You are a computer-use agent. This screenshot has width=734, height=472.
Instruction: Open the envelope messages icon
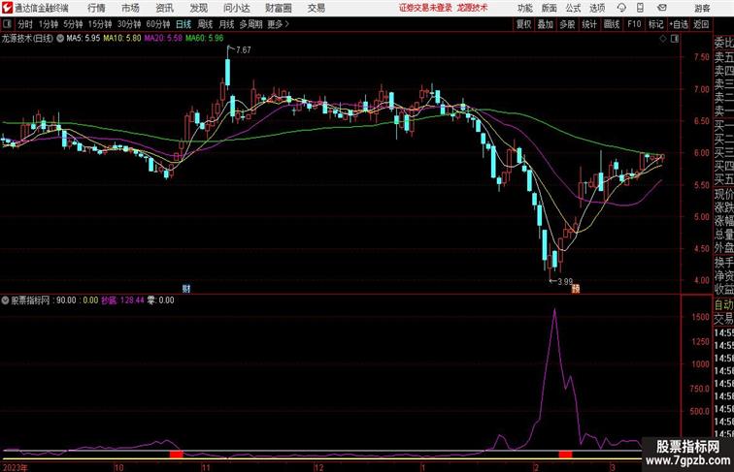click(x=662, y=8)
